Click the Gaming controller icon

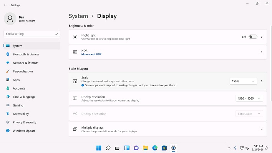(8, 105)
